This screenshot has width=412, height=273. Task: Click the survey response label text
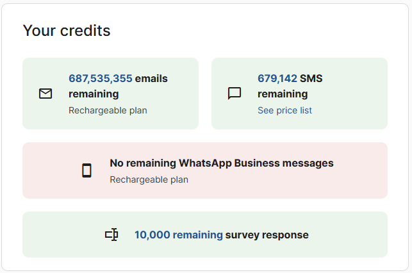pos(267,235)
